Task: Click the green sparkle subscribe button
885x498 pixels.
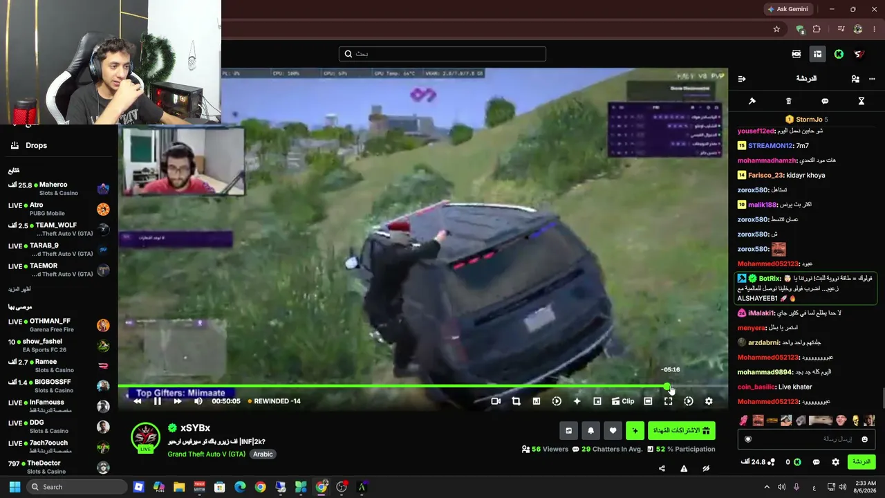Action: point(635,431)
